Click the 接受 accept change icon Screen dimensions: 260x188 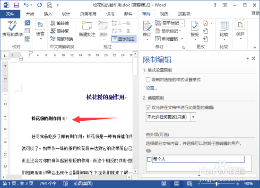click(195, 28)
